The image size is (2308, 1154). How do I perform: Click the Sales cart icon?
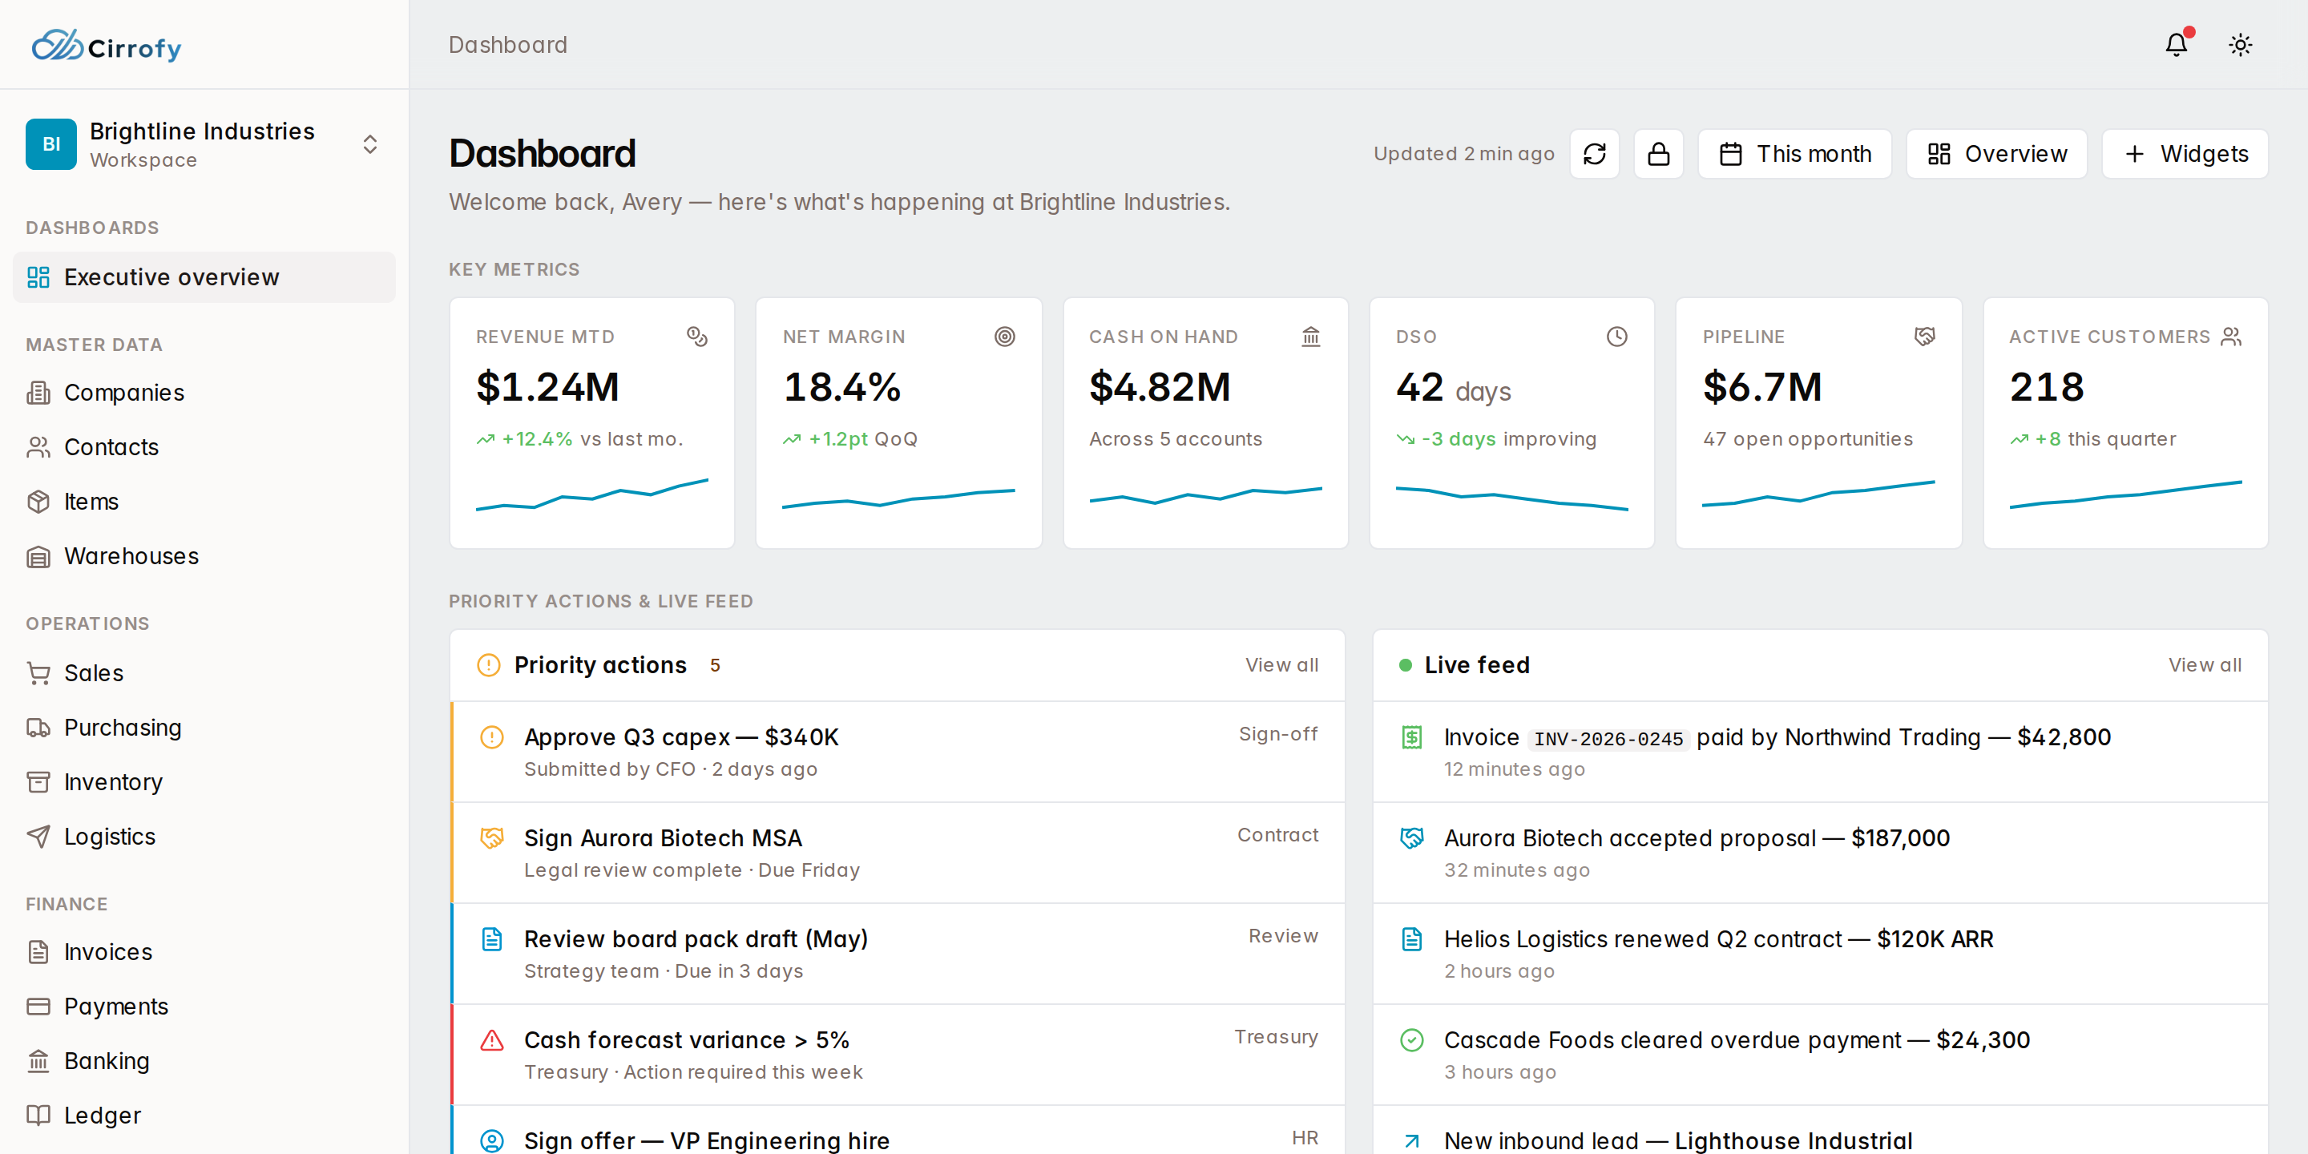[x=38, y=673]
